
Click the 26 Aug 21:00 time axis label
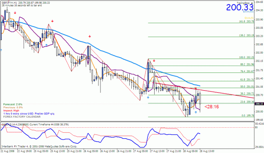(x=124, y=151)
